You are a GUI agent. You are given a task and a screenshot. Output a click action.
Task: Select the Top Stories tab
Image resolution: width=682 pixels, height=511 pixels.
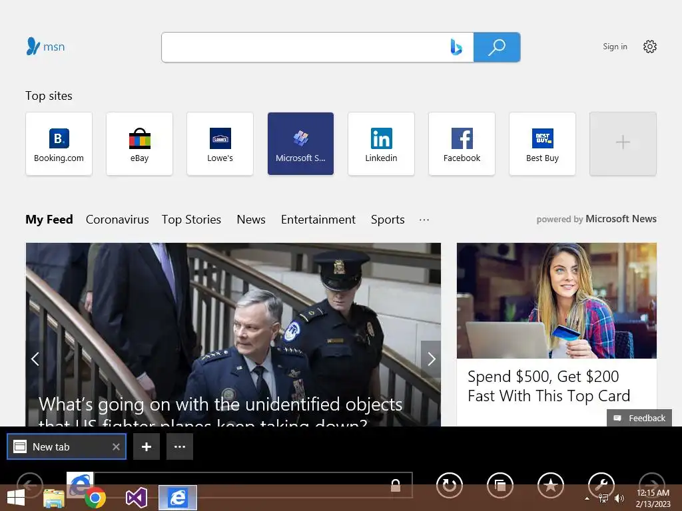click(x=191, y=220)
